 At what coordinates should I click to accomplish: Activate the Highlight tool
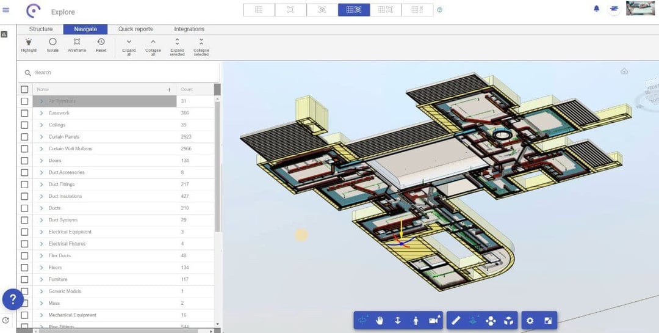click(x=29, y=45)
